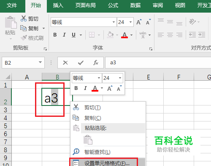211x166 pixels.
Task: Toggle Italic in the mini toolbar
Action: coord(85,88)
